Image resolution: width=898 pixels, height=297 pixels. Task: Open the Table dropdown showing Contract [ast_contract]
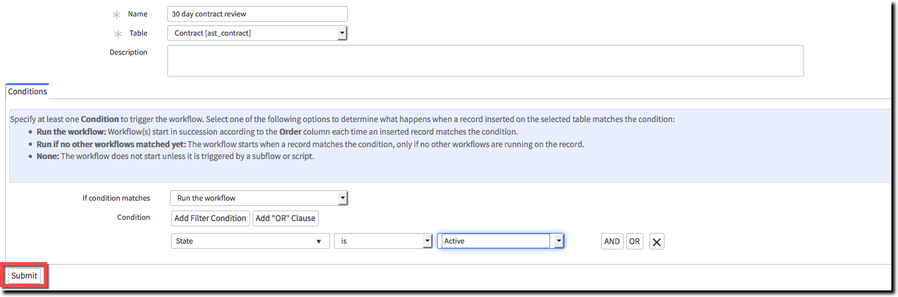click(257, 33)
